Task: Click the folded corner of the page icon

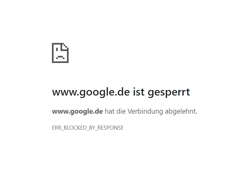Action: pos(65,47)
